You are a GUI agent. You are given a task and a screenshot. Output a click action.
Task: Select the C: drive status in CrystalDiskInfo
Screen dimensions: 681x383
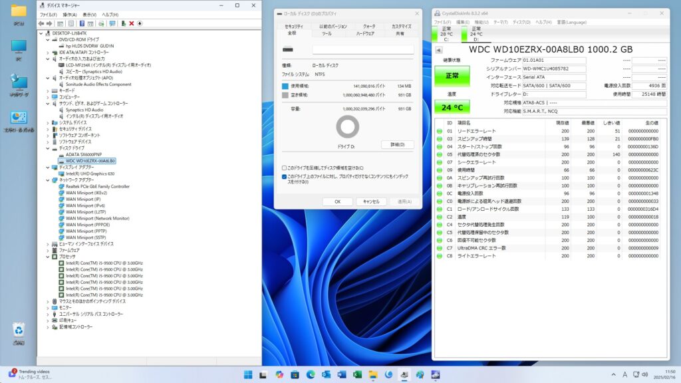coord(446,33)
